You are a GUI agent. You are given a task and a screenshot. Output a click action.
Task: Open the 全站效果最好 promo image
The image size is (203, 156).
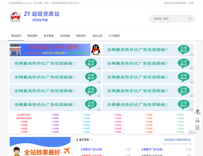[x=40, y=146]
